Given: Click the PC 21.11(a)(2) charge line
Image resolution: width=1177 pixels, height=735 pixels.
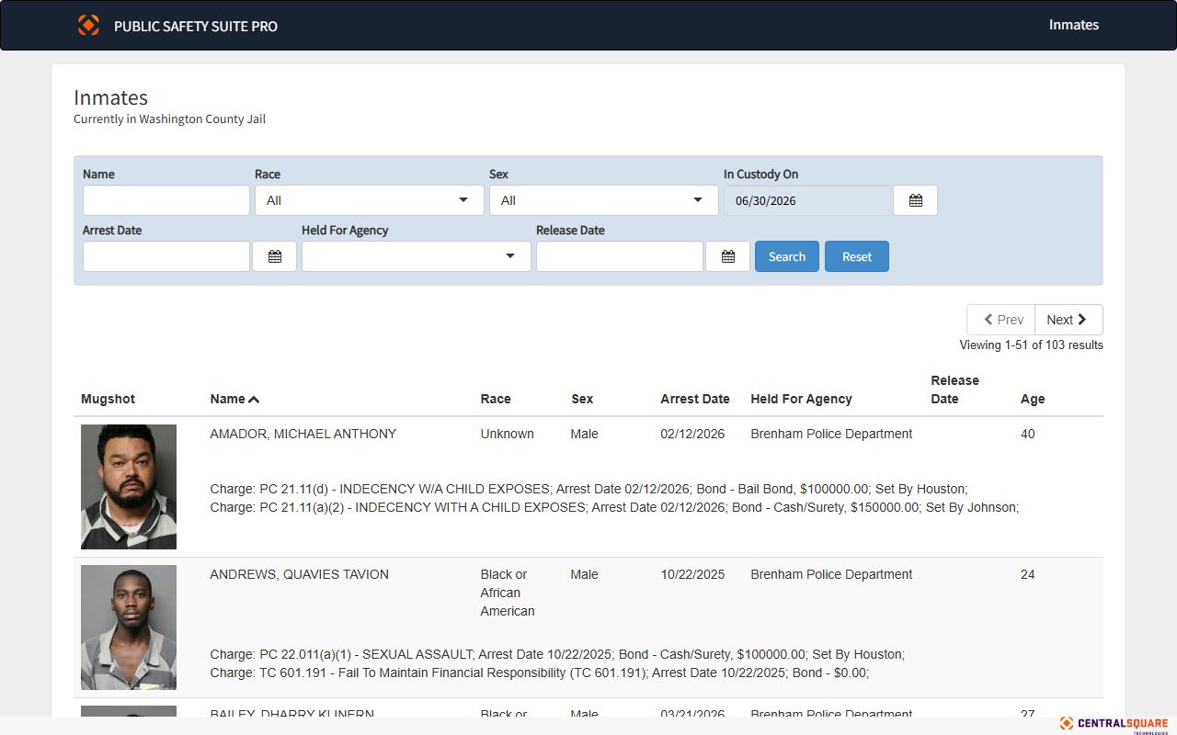Looking at the screenshot, I should point(614,507).
